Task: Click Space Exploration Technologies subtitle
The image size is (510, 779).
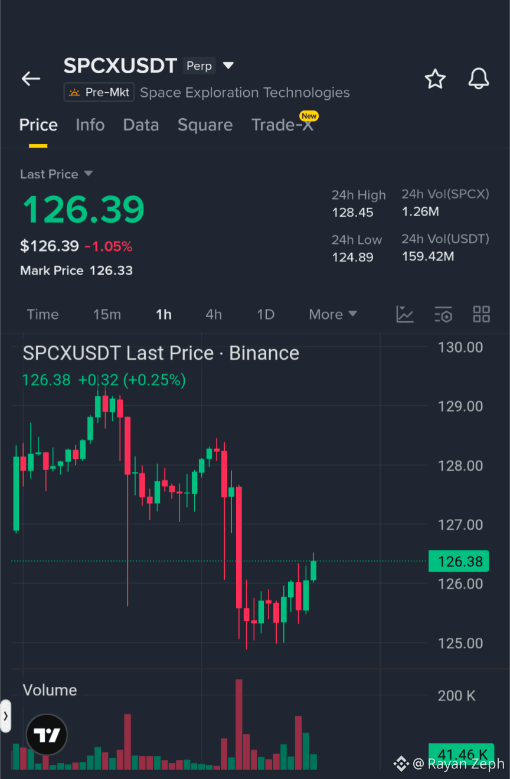Action: [245, 93]
